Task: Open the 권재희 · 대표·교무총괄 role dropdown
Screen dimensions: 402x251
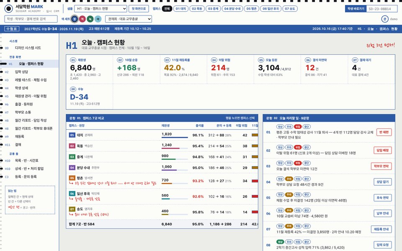Action: pos(129,19)
